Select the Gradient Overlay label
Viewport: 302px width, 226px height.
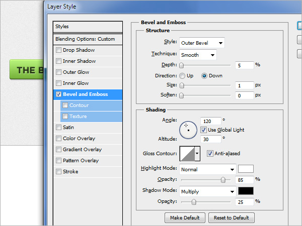coord(82,150)
